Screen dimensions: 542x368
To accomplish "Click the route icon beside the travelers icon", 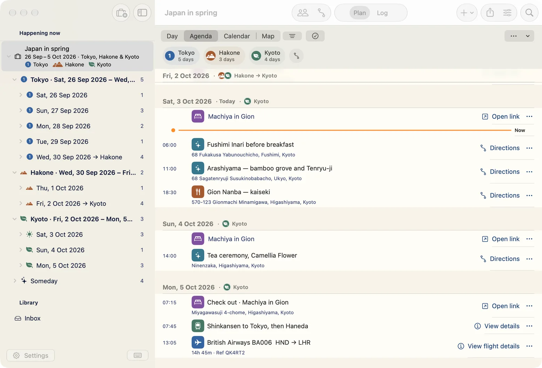I will click(321, 13).
